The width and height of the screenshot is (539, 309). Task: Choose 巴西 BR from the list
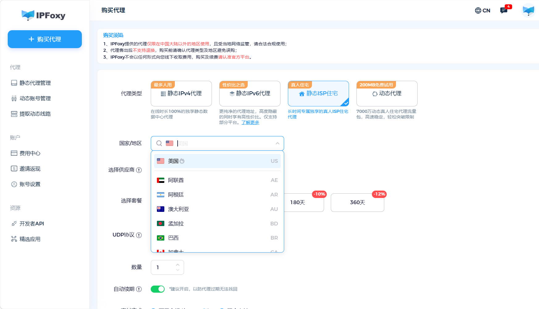pyautogui.click(x=217, y=238)
